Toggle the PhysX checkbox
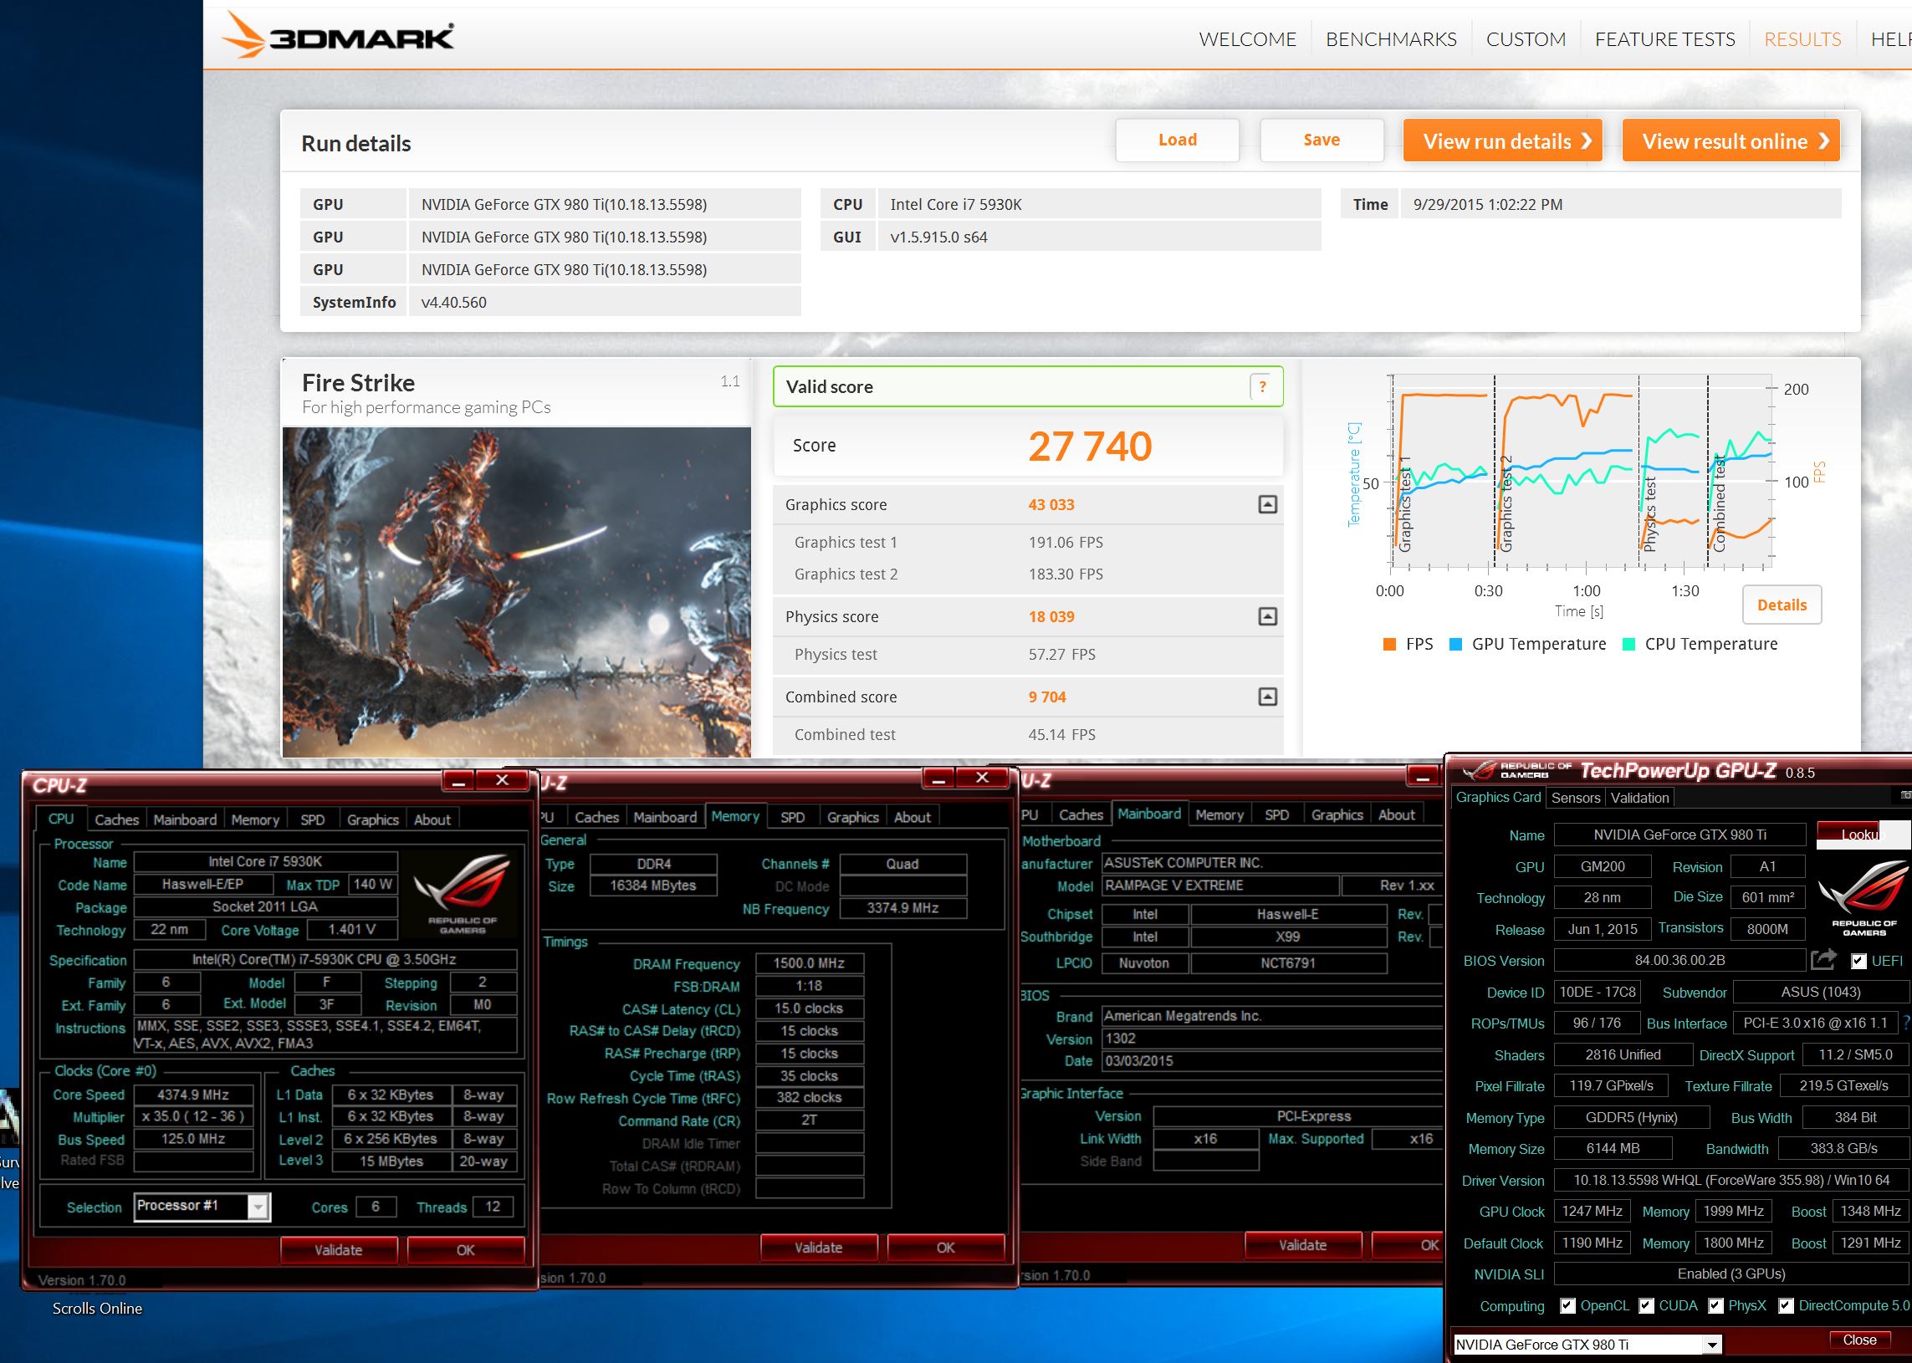This screenshot has width=1912, height=1363. coord(1715,1306)
